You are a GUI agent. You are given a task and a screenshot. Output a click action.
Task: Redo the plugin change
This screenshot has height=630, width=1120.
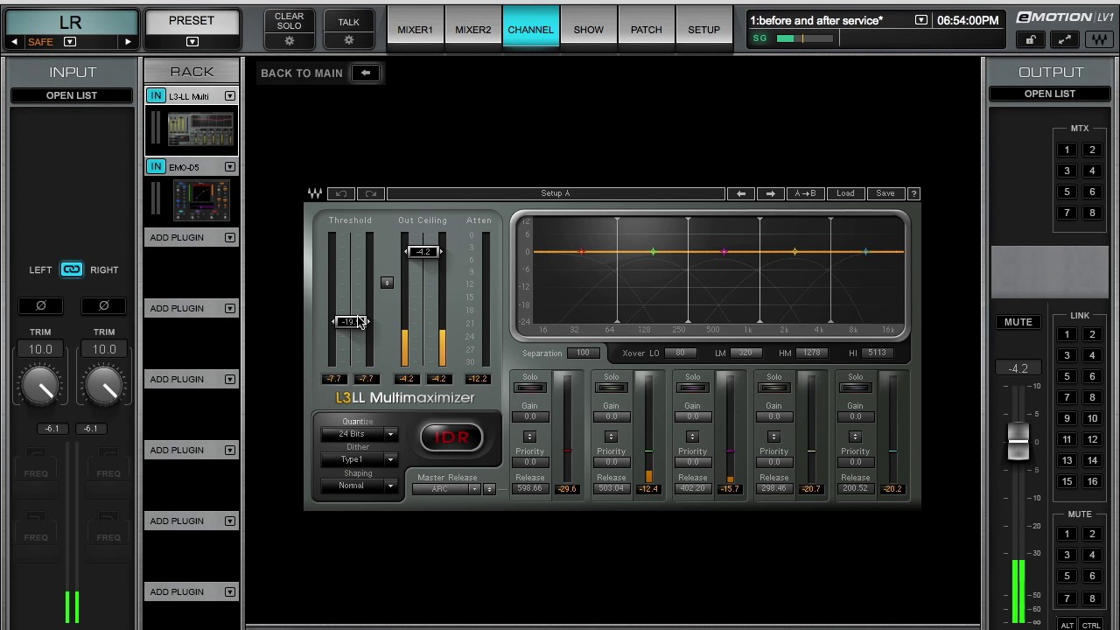pyautogui.click(x=370, y=193)
